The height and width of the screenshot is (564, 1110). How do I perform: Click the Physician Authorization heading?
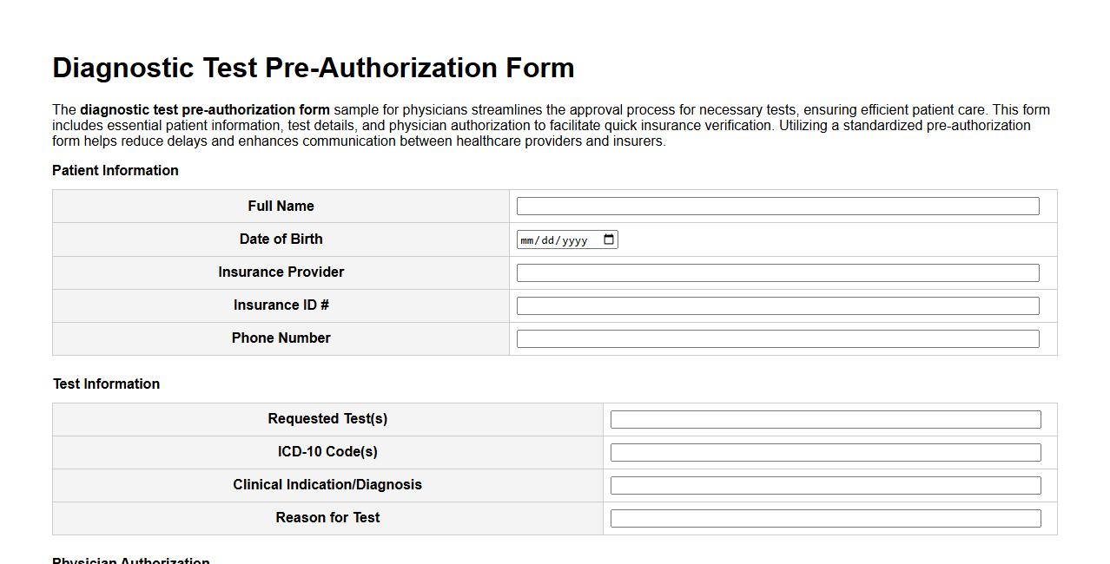tap(130, 561)
